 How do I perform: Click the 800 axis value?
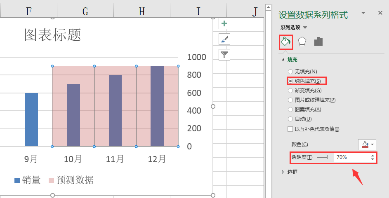(x=194, y=75)
